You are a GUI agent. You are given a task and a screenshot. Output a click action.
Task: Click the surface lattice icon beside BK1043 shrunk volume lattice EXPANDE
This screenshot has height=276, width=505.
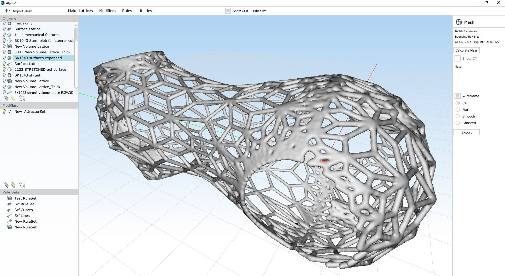(9, 93)
